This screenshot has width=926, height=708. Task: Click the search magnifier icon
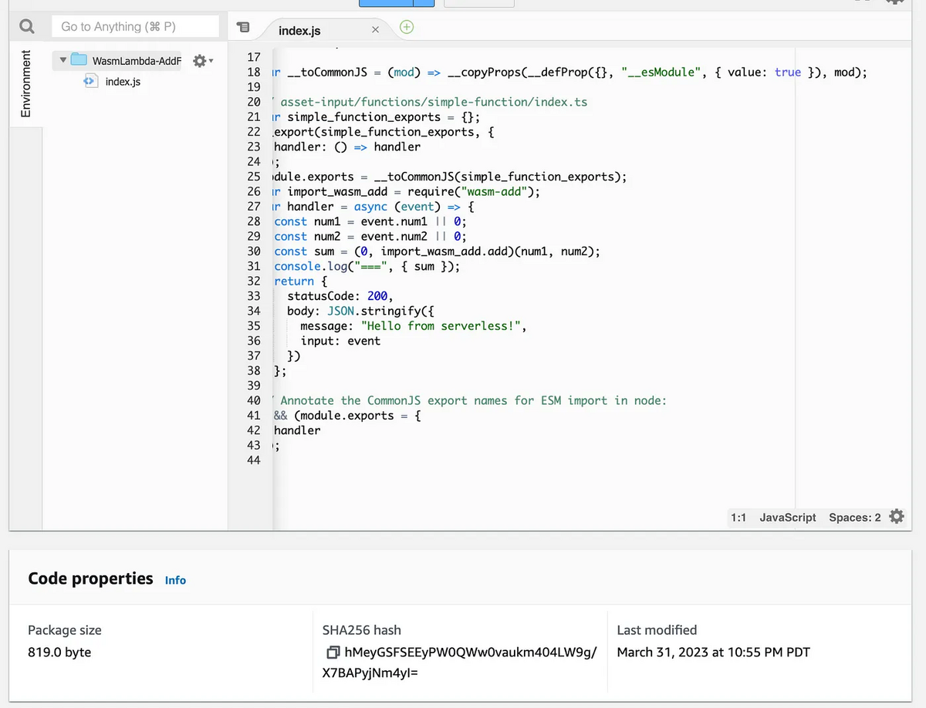[26, 25]
